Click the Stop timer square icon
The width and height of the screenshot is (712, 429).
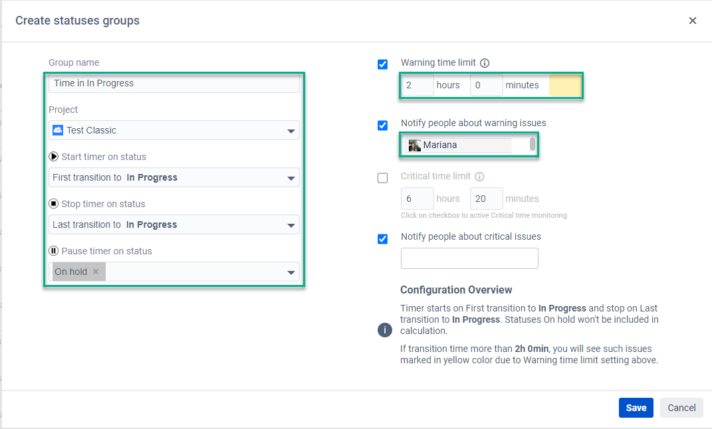(54, 204)
